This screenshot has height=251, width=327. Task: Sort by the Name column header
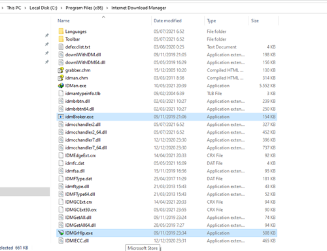[x=63, y=21]
